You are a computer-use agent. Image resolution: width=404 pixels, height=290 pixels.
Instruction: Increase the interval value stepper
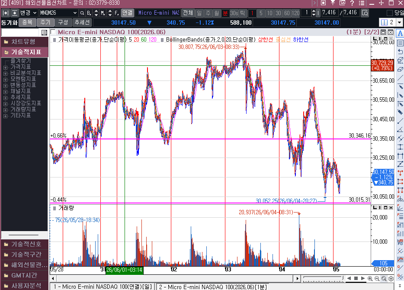[314, 11]
